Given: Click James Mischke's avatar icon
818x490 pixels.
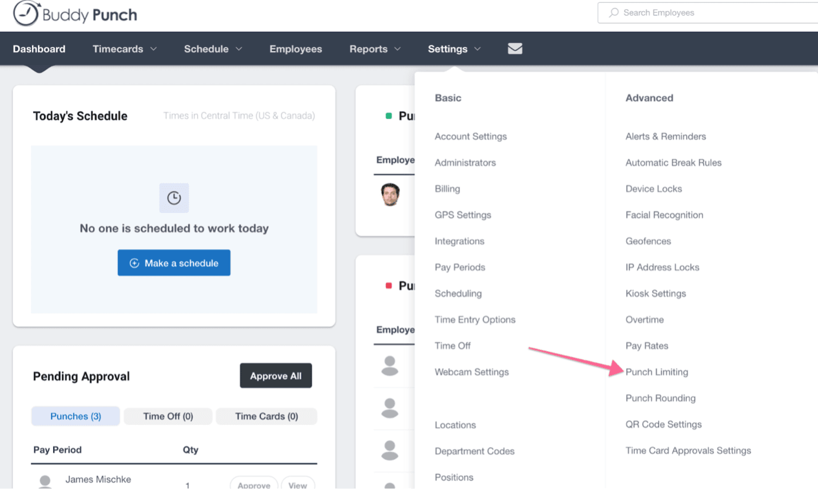Looking at the screenshot, I should [x=45, y=481].
